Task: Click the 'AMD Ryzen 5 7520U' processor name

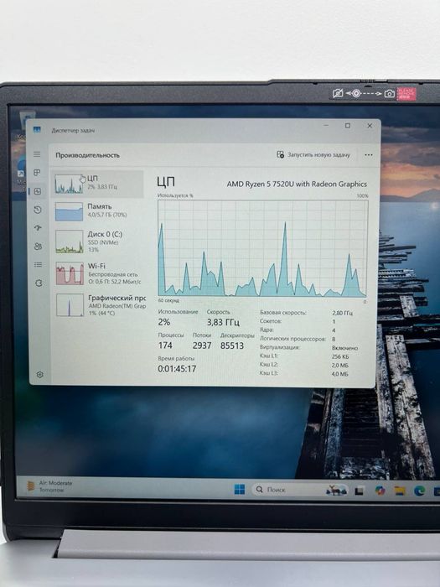Action: pos(297,184)
